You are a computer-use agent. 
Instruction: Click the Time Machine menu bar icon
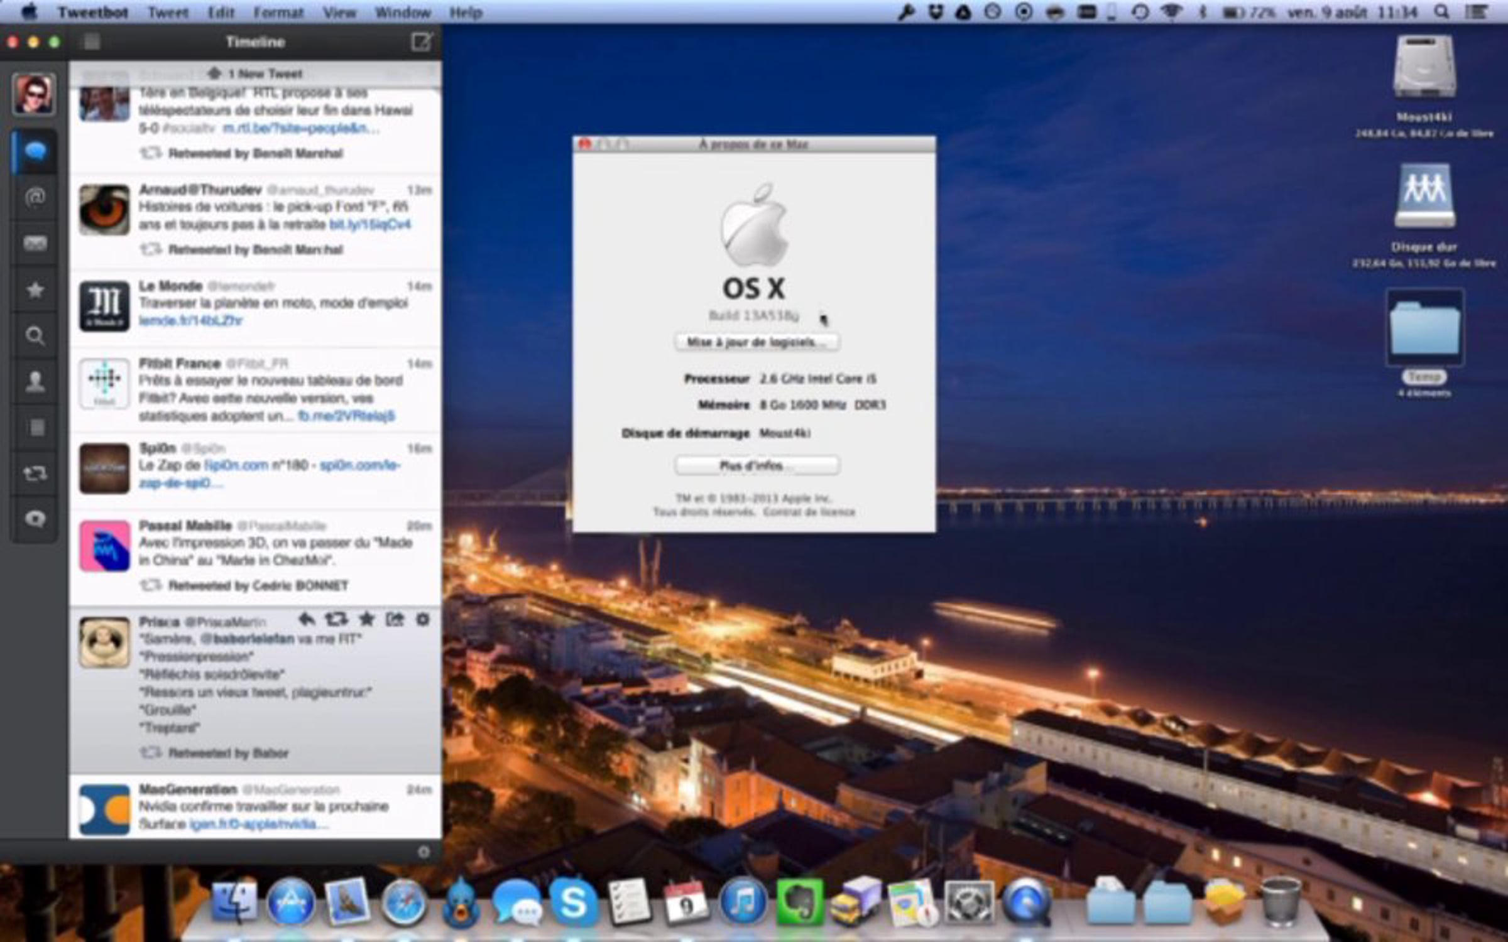pos(1140,12)
